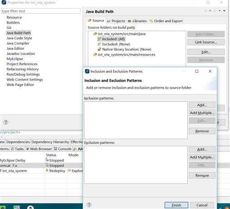The height and width of the screenshot is (209, 230).
Task: Open back navigation history dropdown arrow
Action: pyautogui.click(x=210, y=11)
